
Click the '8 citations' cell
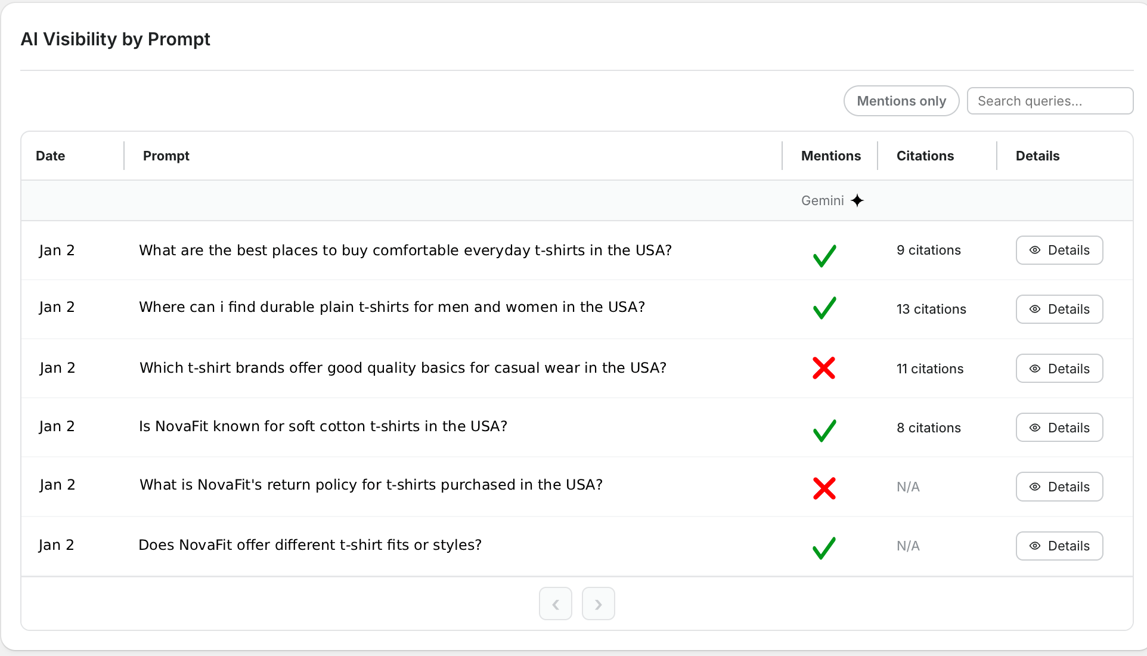coord(929,428)
